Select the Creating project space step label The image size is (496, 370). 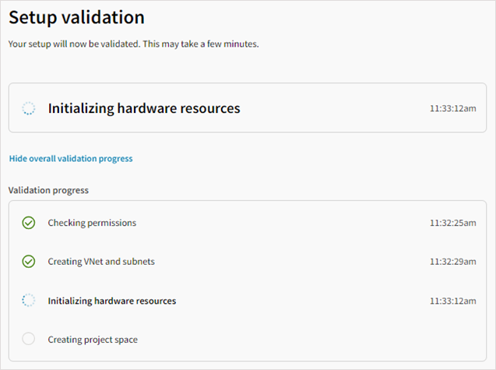(93, 340)
